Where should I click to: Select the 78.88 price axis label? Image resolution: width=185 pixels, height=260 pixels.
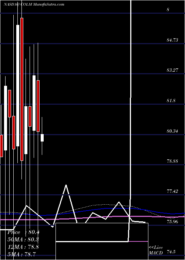click(172, 161)
